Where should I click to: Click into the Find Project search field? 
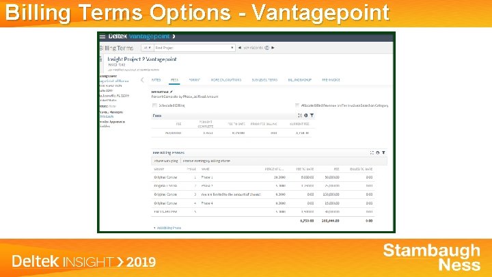[192, 48]
